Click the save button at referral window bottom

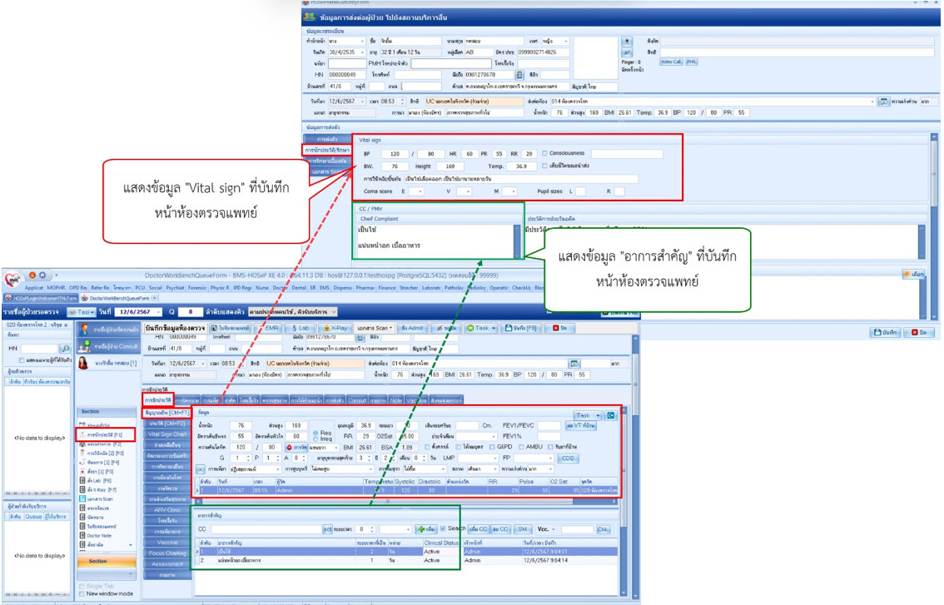pos(884,332)
